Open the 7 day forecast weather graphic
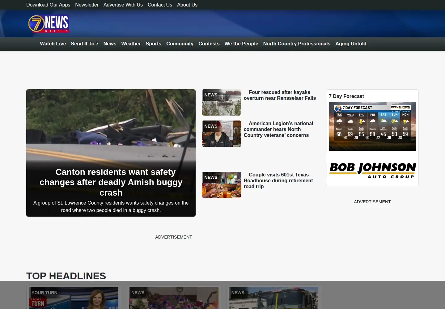 [372, 126]
